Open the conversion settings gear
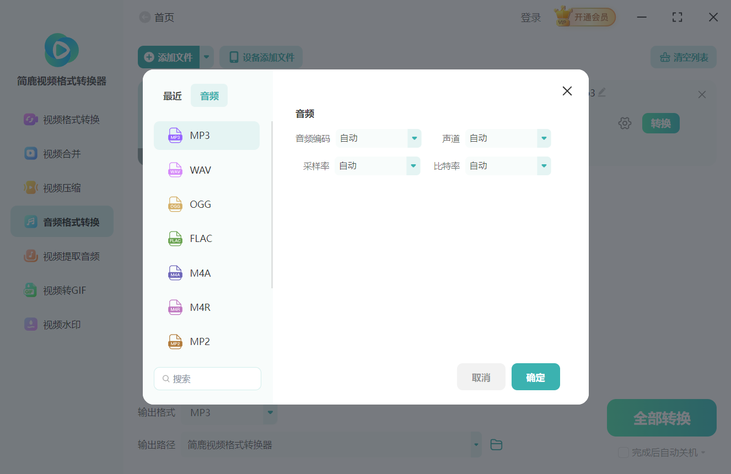This screenshot has width=731, height=474. (625, 123)
